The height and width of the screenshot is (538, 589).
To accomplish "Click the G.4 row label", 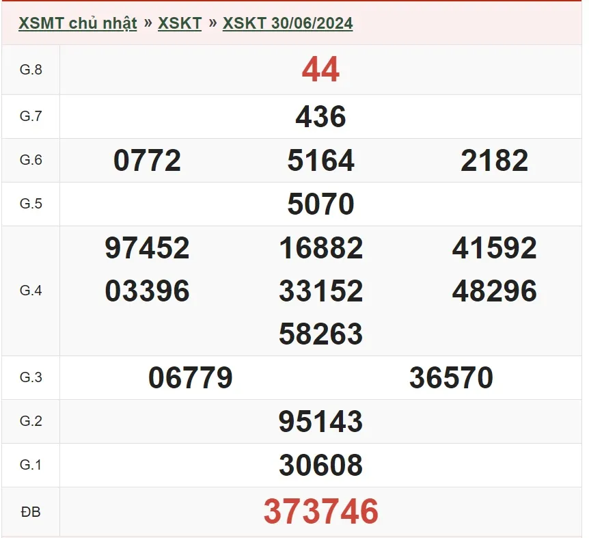I will 31,291.
